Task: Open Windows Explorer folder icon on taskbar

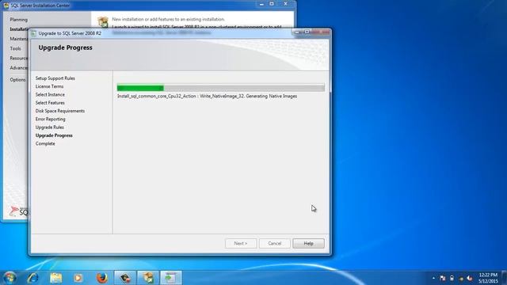Action: click(56, 278)
